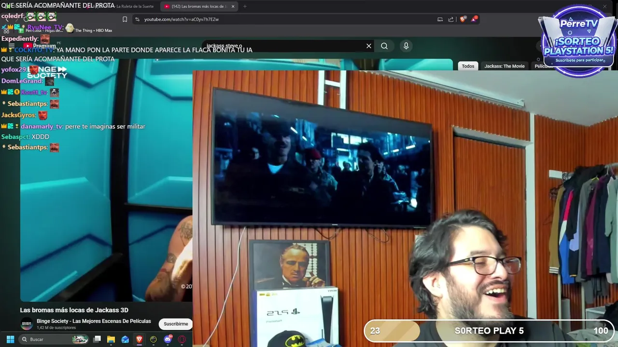Click the Binge Society channel avatar
618x347 pixels.
click(27, 324)
